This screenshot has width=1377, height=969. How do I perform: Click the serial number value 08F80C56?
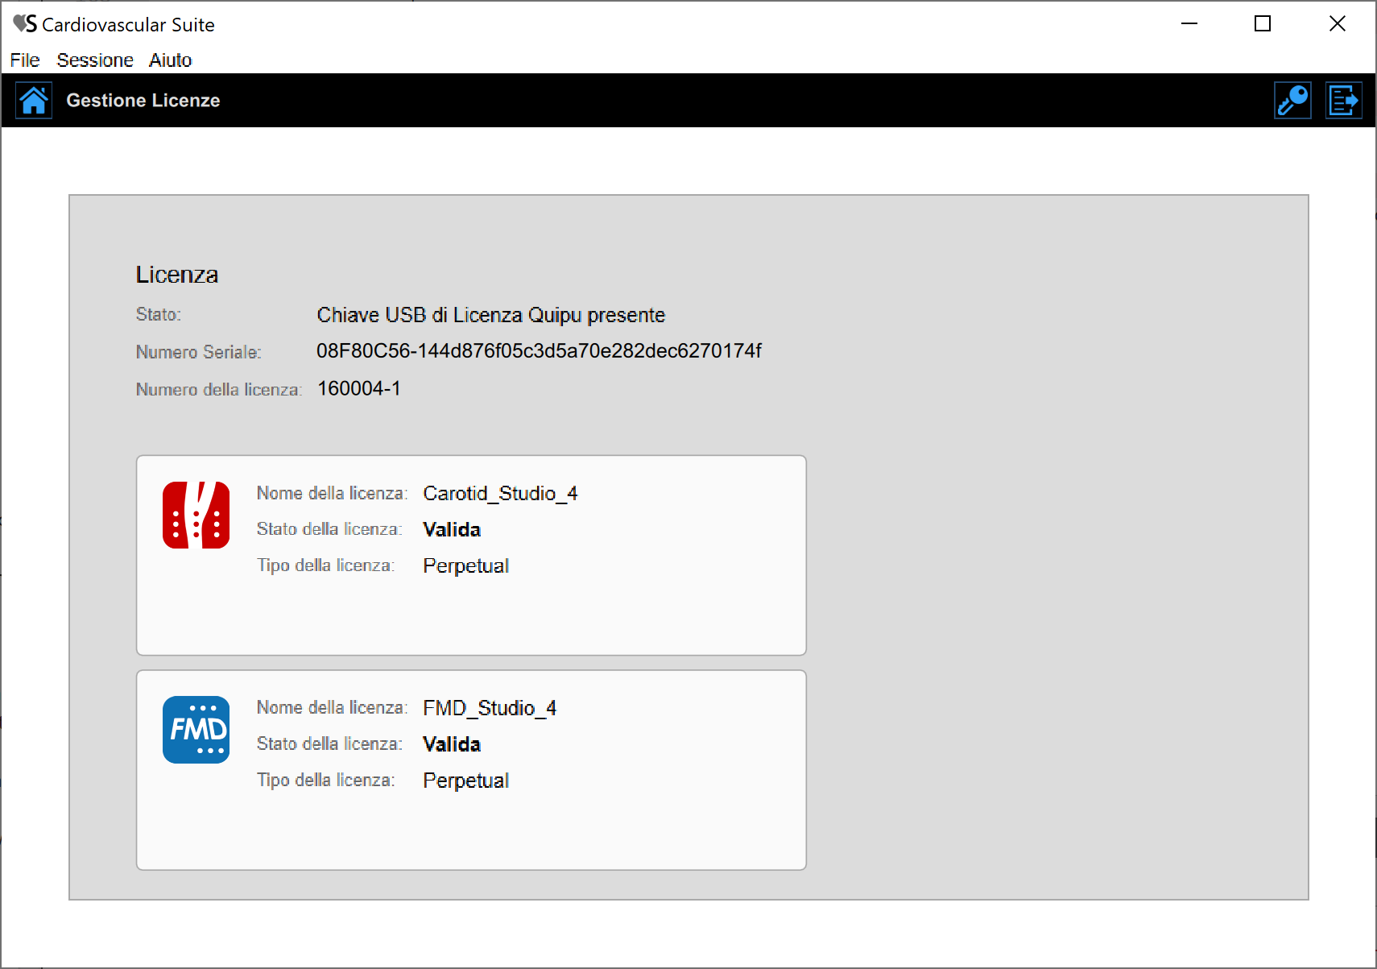(x=538, y=351)
